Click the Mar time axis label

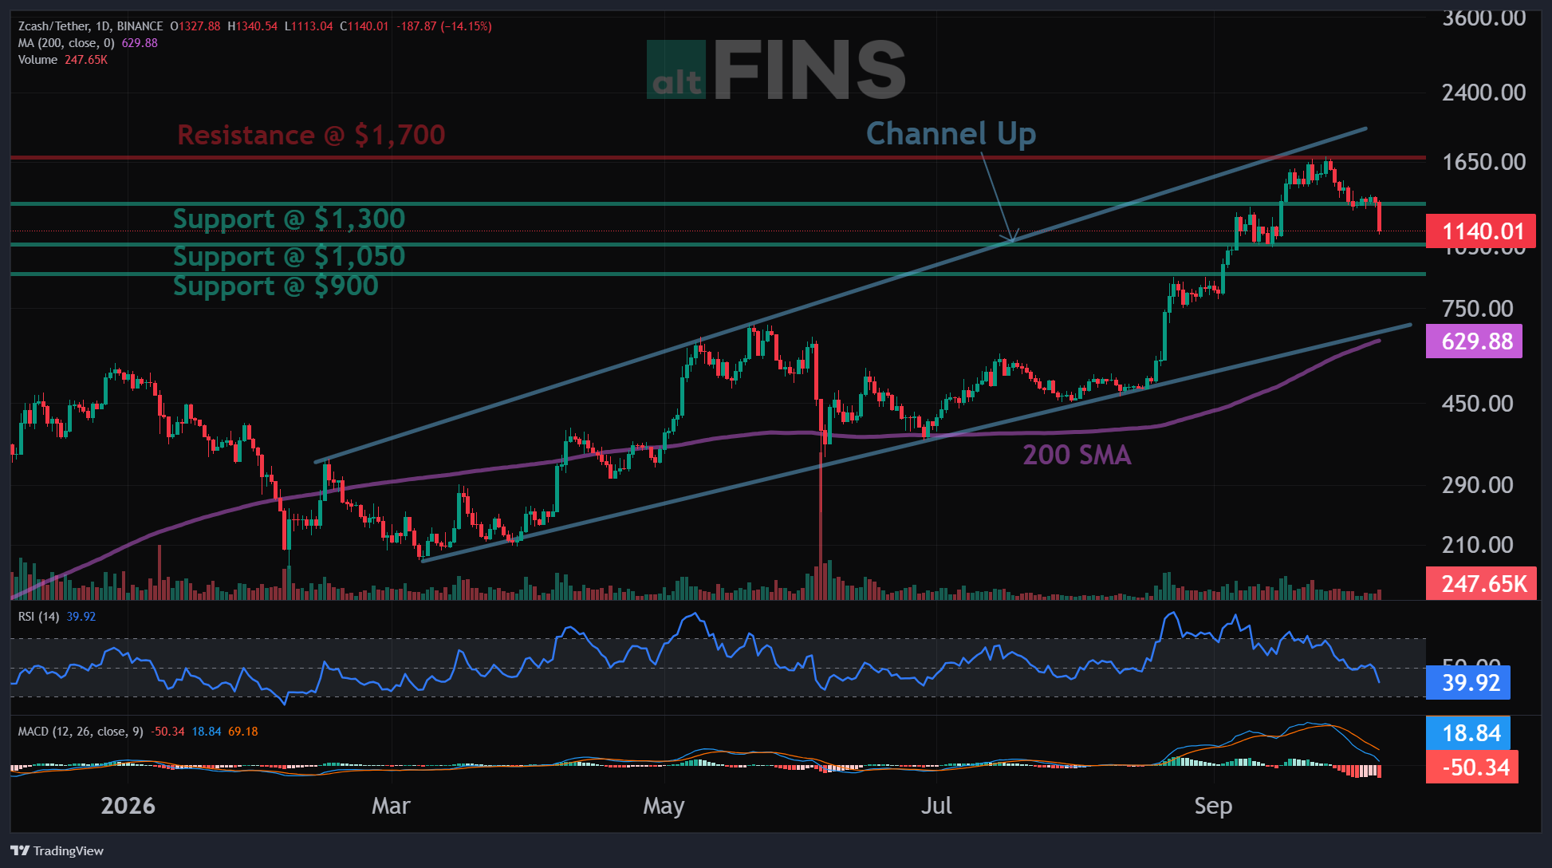point(391,806)
